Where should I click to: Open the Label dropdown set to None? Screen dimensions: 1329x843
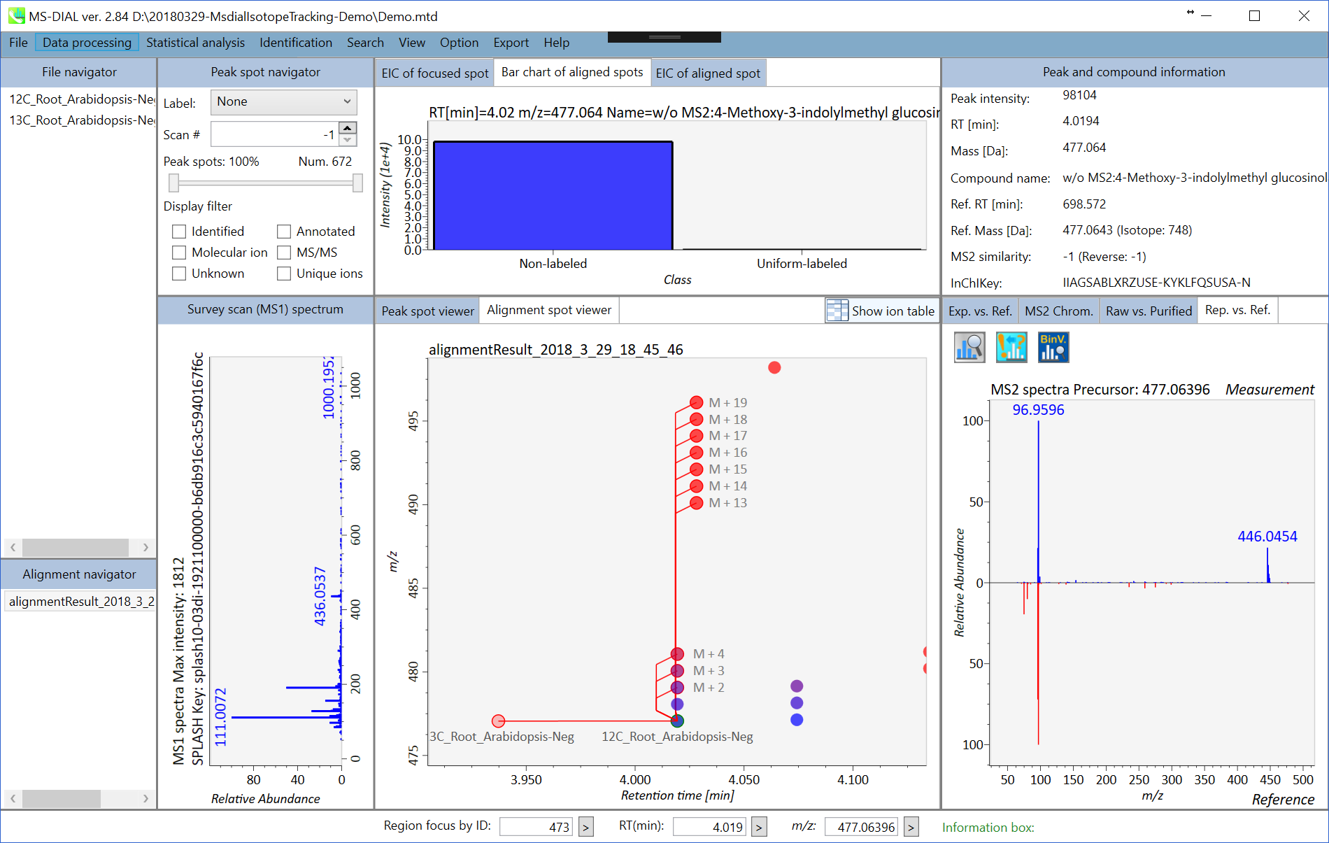pos(283,102)
